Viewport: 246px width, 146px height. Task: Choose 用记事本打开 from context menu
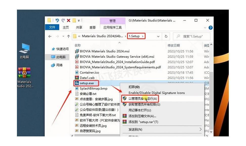(x=140, y=110)
